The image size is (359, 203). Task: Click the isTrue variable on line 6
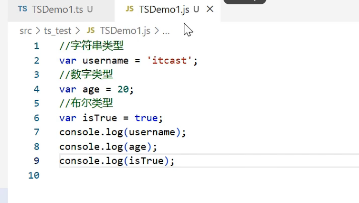100,118
